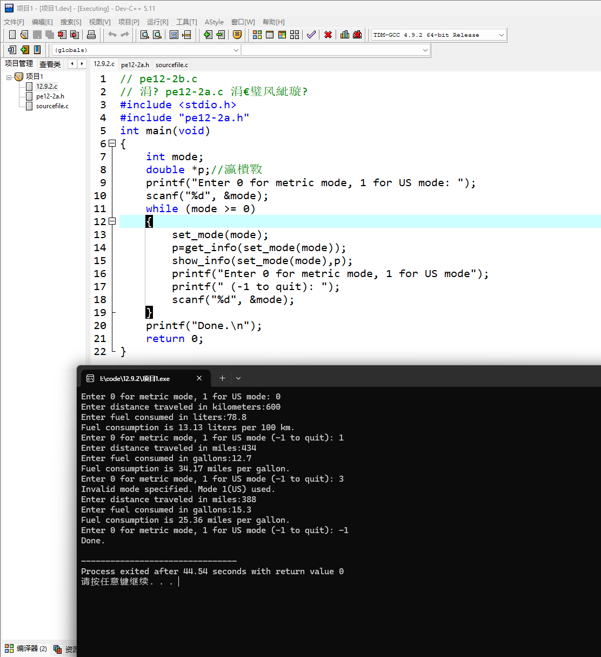The height and width of the screenshot is (657, 601).
Task: Open the empty function list dropdown
Action: (336, 50)
